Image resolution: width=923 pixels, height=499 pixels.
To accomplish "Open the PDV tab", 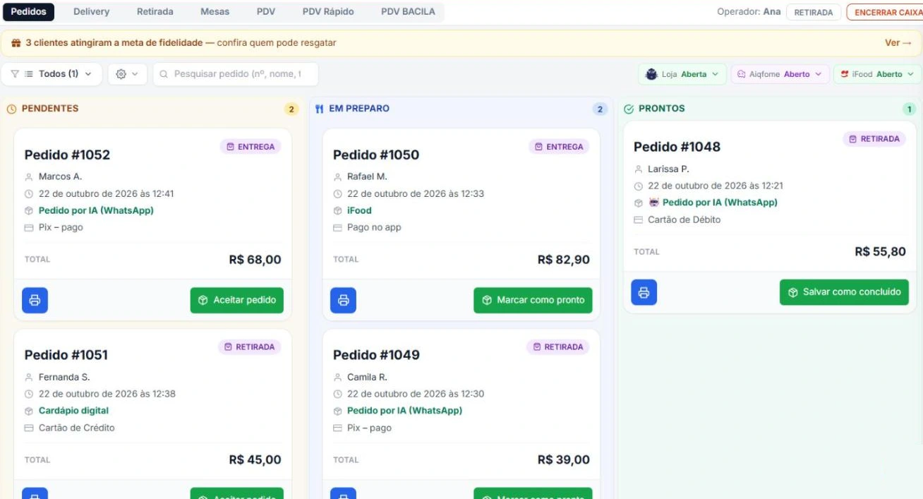I will [266, 11].
